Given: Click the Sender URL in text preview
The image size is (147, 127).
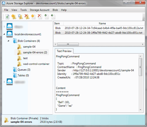Looking at the screenshot, I should (103, 70).
